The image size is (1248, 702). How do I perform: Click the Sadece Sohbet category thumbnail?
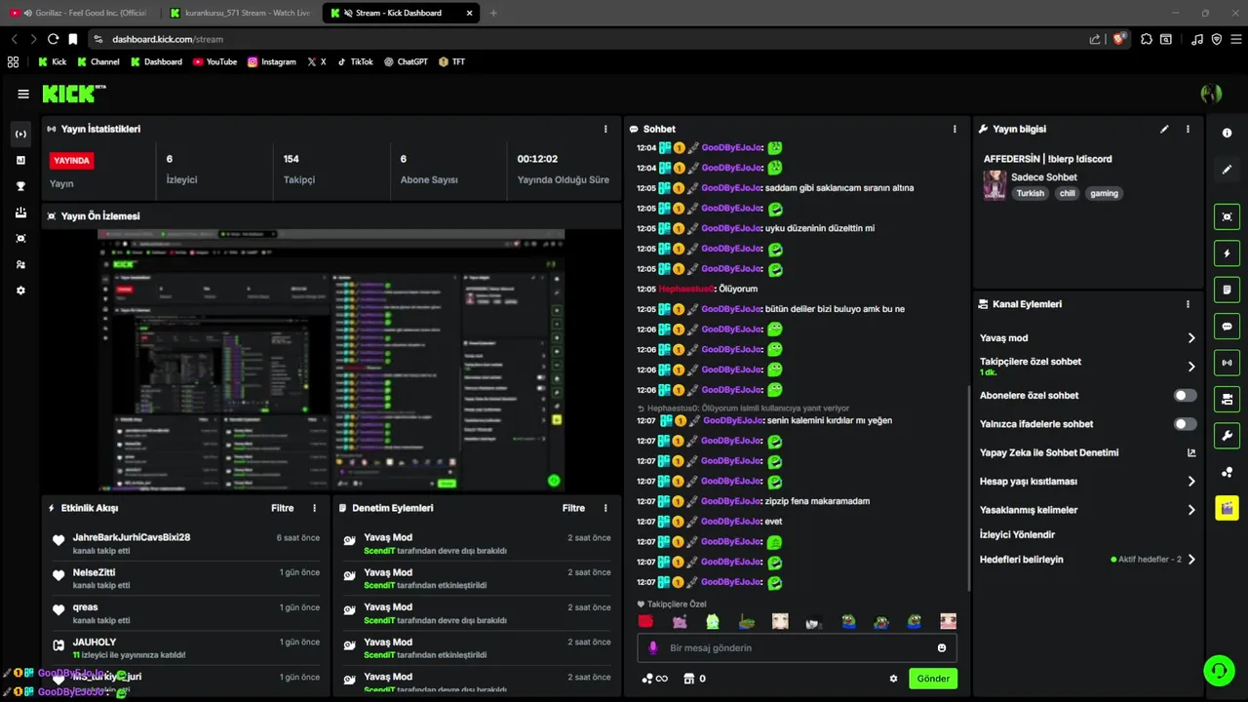click(994, 185)
